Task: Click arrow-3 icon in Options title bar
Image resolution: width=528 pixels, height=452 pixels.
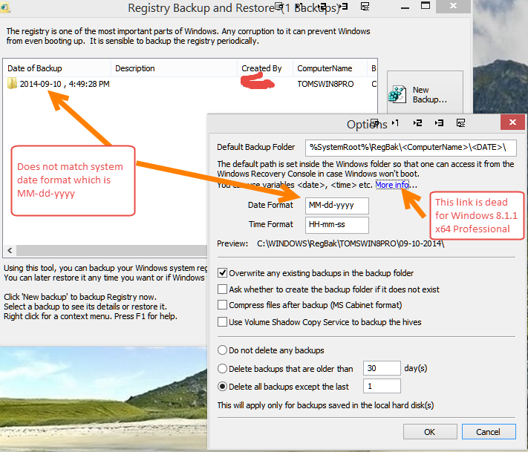Action: (440, 122)
